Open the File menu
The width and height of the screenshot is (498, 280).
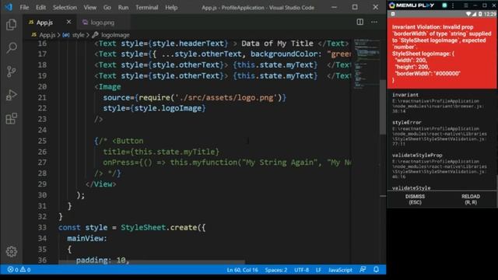coord(24,7)
